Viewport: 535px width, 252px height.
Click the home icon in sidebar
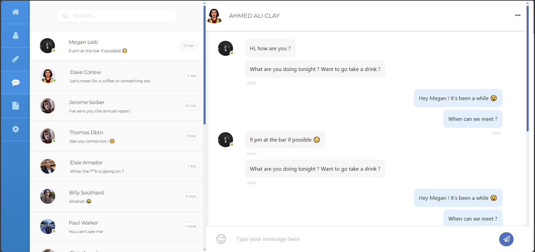tap(15, 12)
